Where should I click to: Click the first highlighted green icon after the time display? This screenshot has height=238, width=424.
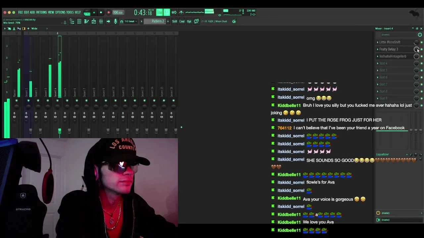[159, 13]
